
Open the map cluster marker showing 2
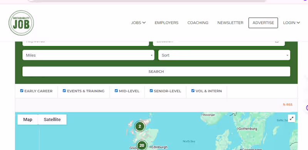pyautogui.click(x=140, y=126)
